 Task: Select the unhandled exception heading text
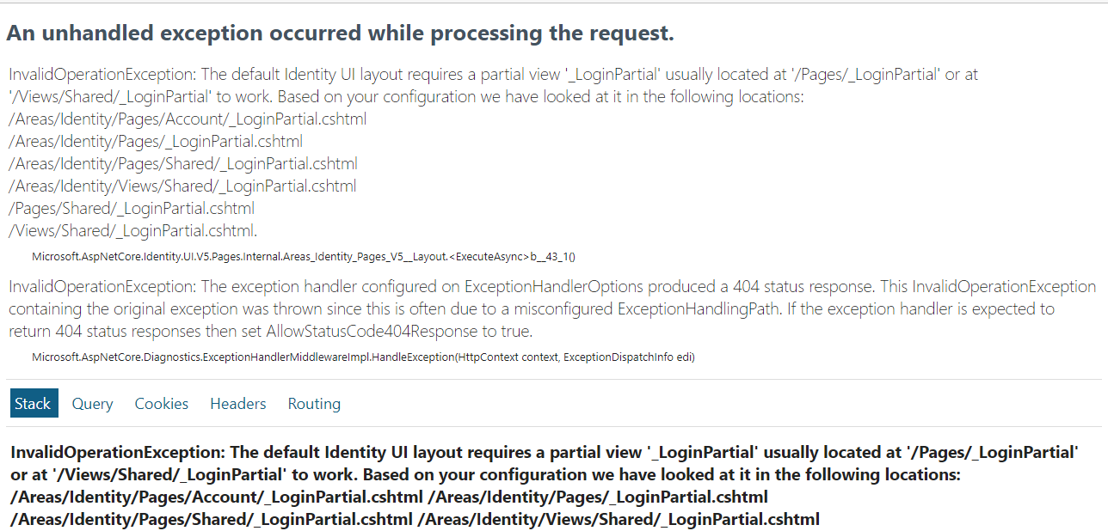pyautogui.click(x=341, y=33)
